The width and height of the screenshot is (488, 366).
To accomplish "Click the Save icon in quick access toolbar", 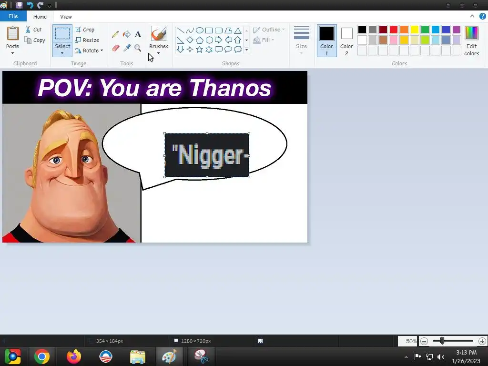I will [19, 5].
